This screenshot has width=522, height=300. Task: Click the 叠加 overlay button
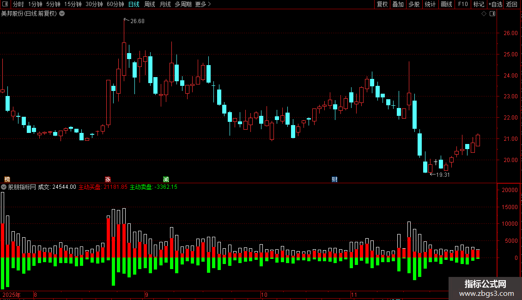(398, 4)
